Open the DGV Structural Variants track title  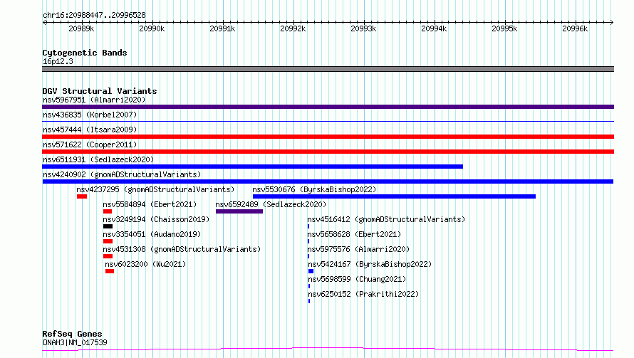point(100,91)
